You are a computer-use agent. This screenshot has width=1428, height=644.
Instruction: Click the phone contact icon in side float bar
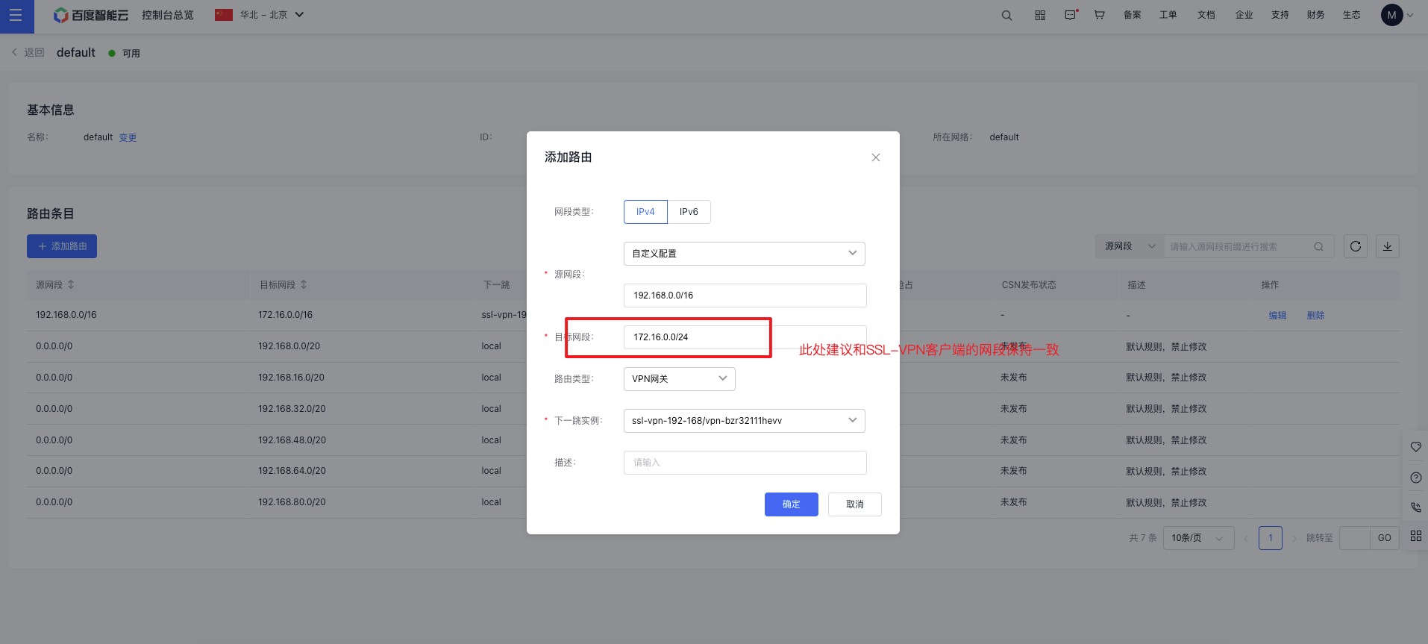pos(1416,507)
